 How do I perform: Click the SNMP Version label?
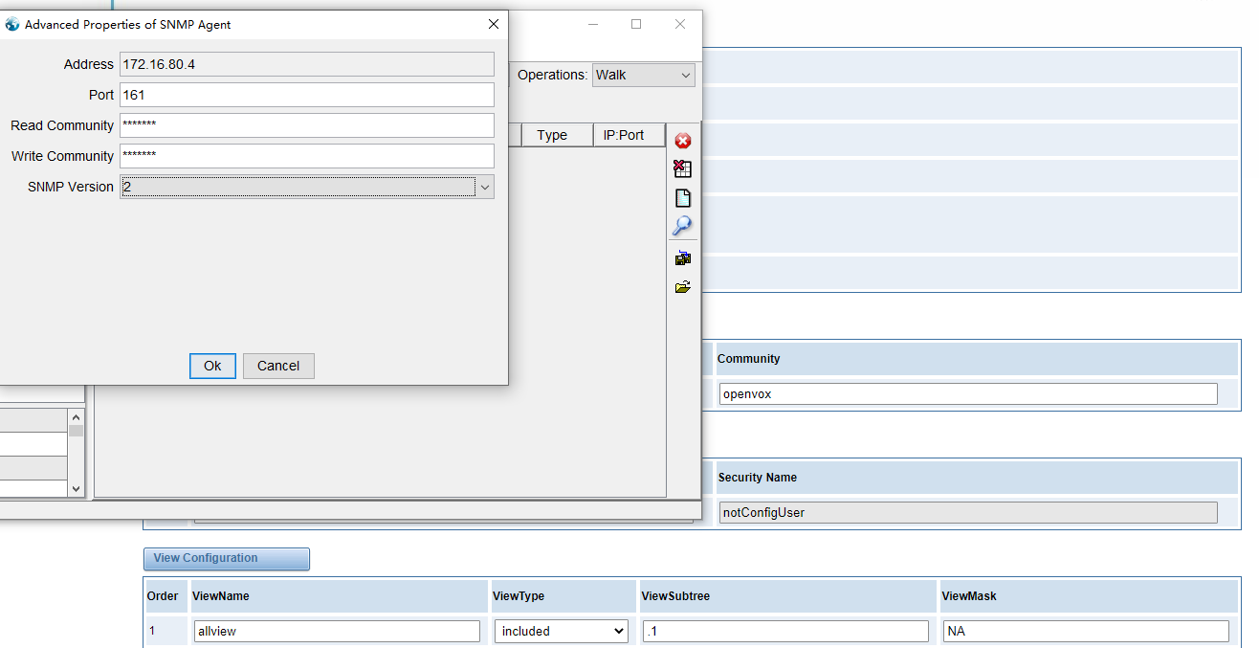click(71, 187)
